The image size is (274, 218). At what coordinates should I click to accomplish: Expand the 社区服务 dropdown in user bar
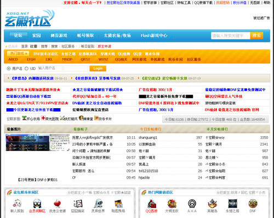tap(69, 47)
